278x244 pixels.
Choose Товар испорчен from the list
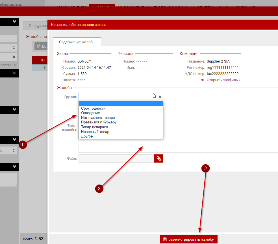(94, 127)
